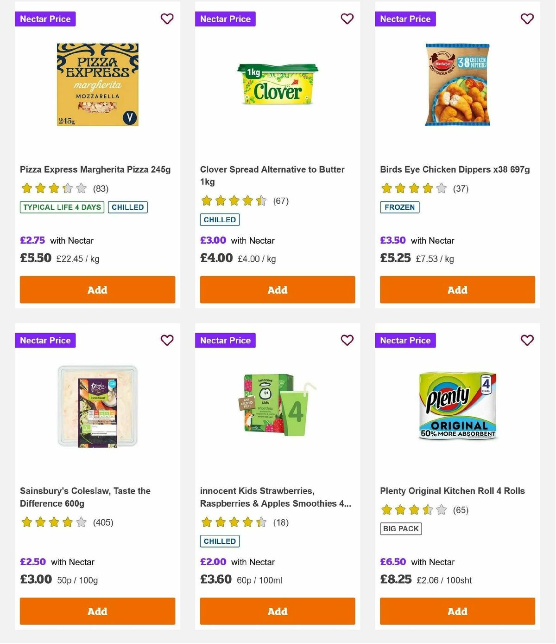Click the Nectar Price badge on the pizza
The width and height of the screenshot is (556, 644).
[x=45, y=19]
